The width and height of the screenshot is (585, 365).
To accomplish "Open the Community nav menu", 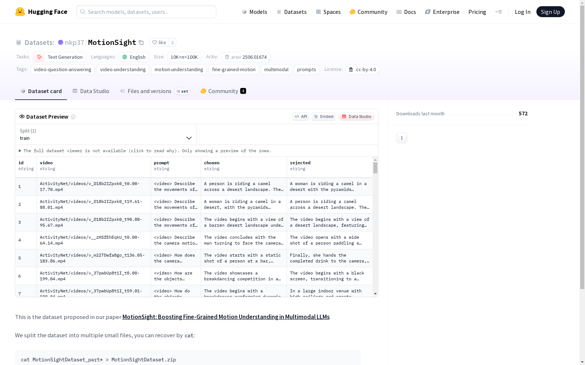I will point(368,12).
